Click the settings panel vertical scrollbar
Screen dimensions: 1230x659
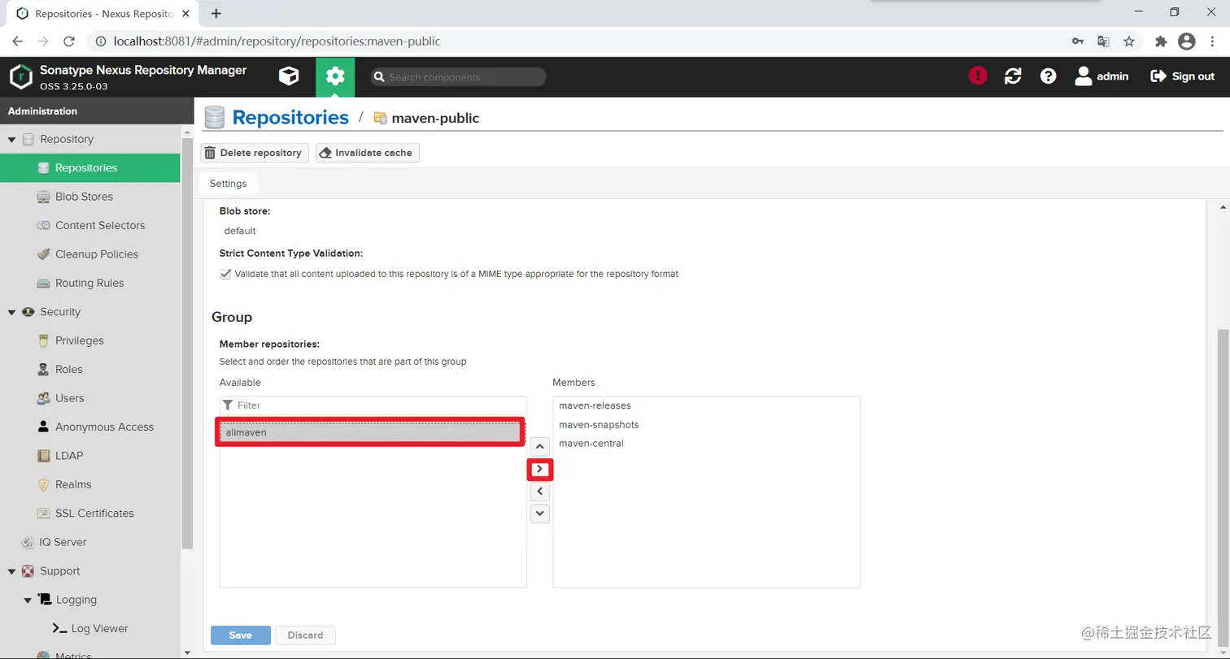click(1223, 488)
